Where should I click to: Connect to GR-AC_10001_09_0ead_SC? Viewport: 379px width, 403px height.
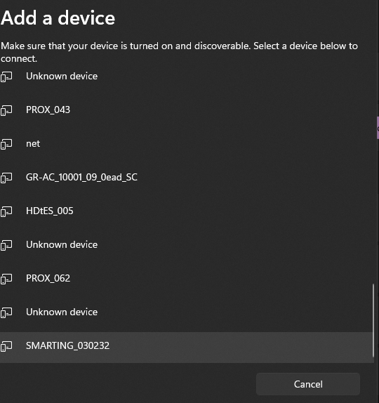click(x=187, y=177)
